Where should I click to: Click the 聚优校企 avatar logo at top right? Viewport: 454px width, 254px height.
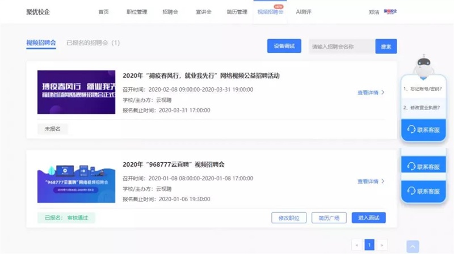point(390,11)
